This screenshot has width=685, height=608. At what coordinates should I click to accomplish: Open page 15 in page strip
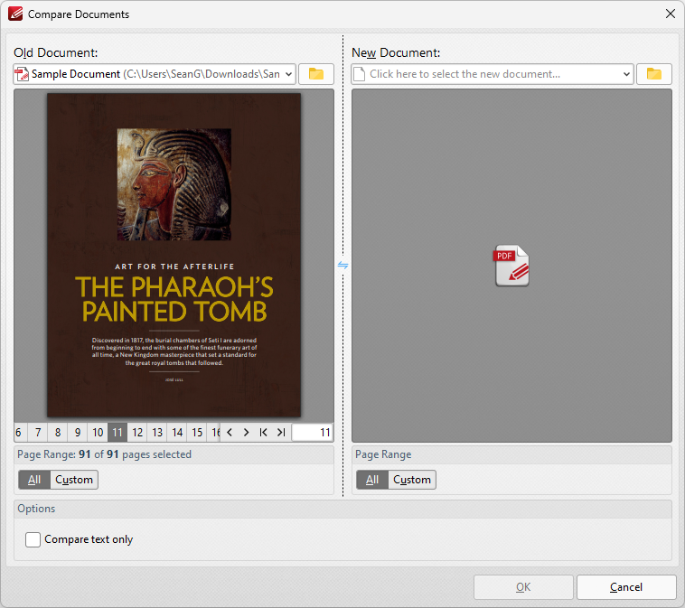click(197, 433)
